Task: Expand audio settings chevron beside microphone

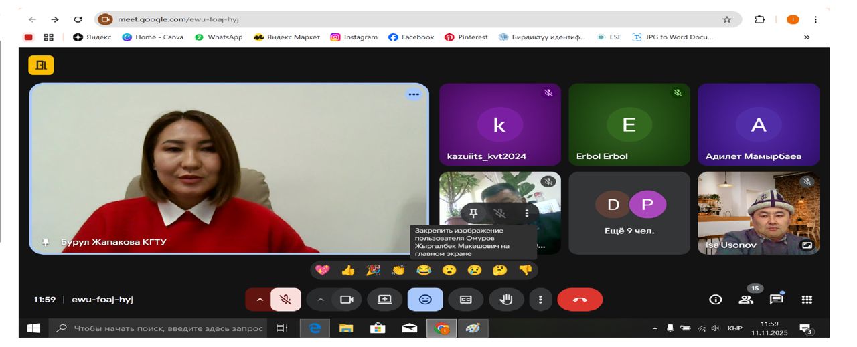Action: point(258,300)
